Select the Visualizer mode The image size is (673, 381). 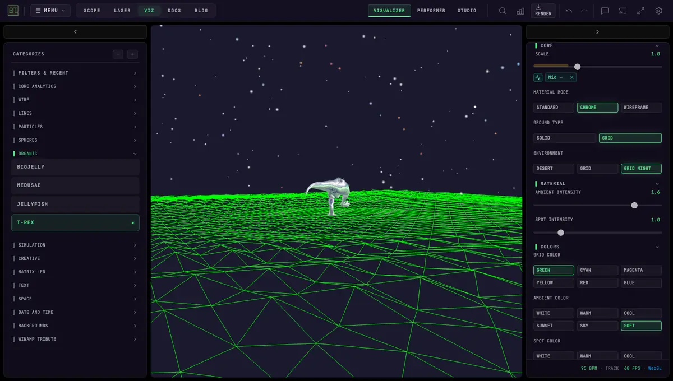click(x=389, y=11)
